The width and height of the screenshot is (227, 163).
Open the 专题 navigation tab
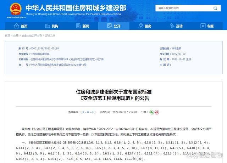(207, 26)
